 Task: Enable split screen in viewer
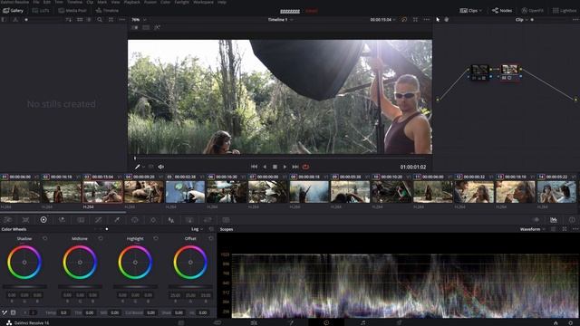(146, 27)
